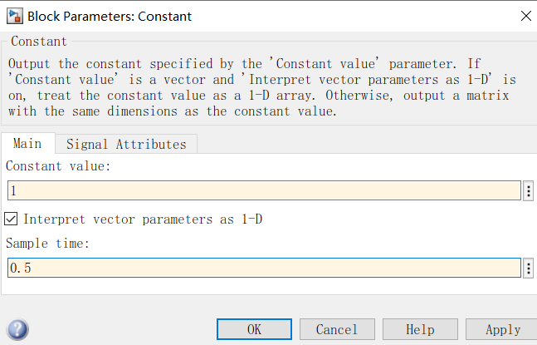The width and height of the screenshot is (537, 345).
Task: Click the 'Block Parameters: Constant' title bar
Action: tap(249, 15)
